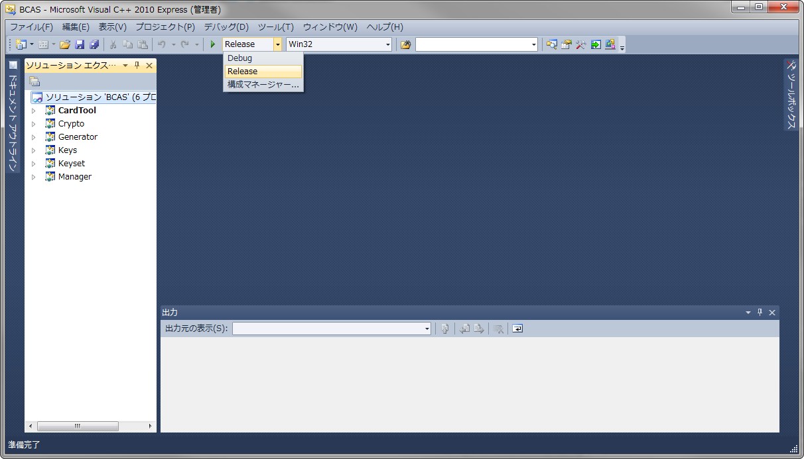Click the Open File folder icon

click(x=65, y=44)
